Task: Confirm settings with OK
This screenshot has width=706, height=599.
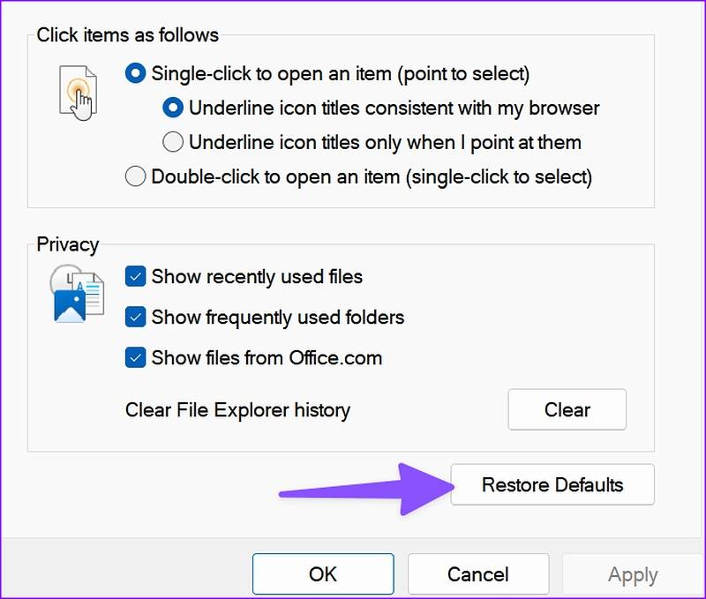Action: 323,573
